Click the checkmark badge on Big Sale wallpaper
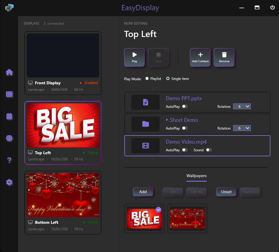This screenshot has height=252, width=279. click(158, 210)
